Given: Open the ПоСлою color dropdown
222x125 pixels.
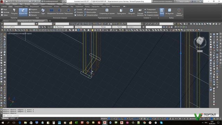Looking at the screenshot, I should [83, 27].
